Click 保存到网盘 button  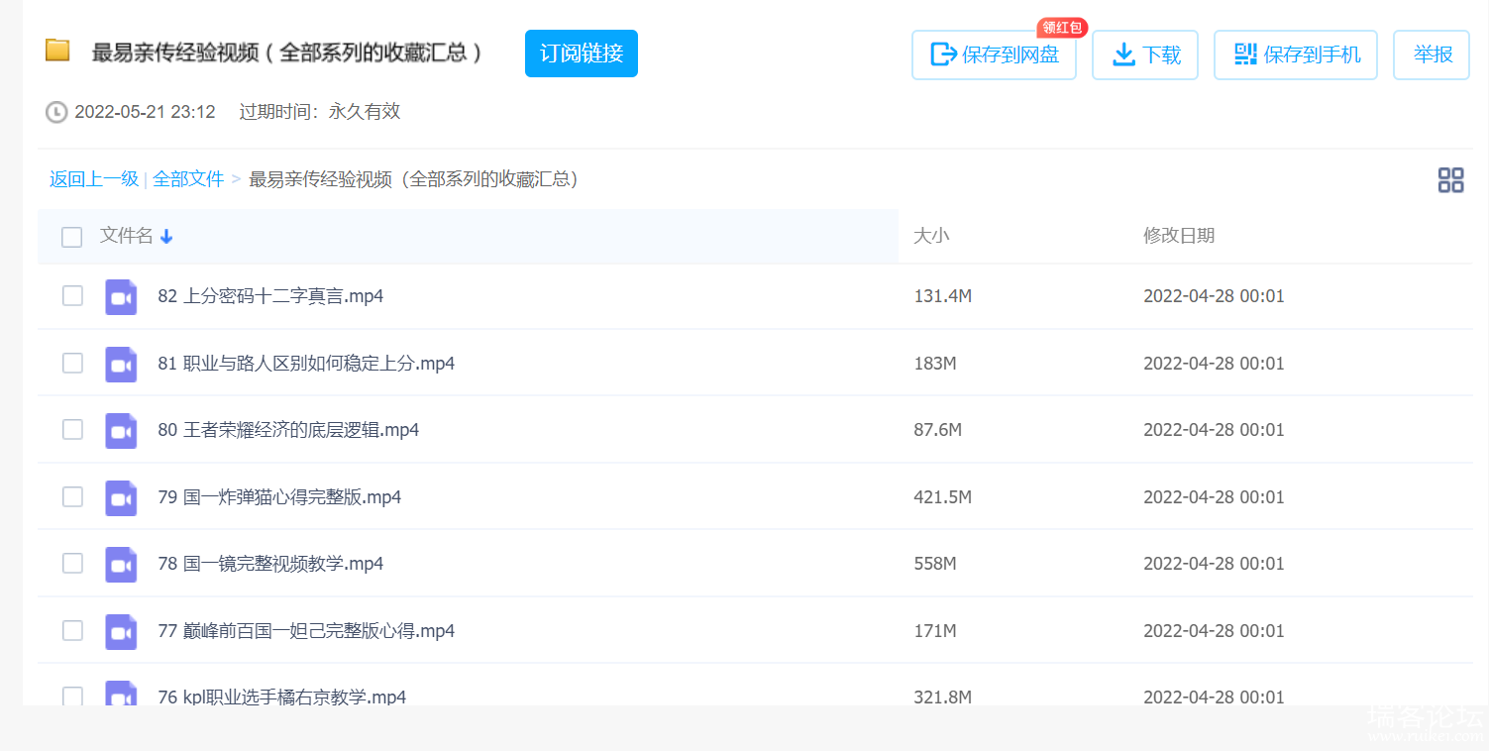(x=994, y=54)
